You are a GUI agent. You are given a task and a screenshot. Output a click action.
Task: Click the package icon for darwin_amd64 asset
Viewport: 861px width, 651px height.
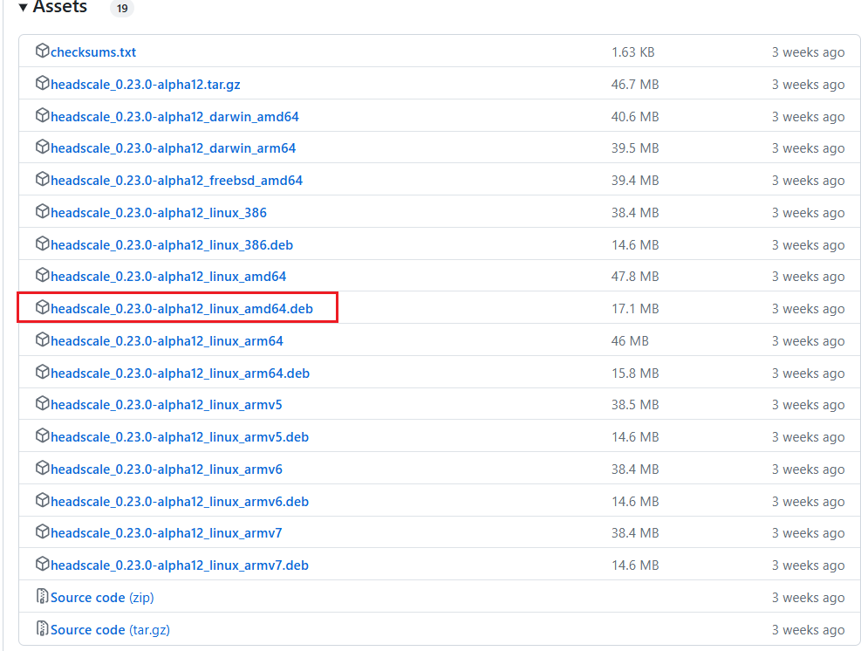(x=42, y=116)
